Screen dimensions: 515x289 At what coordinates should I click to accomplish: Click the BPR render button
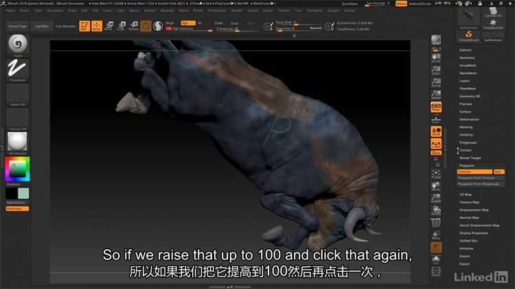(436, 40)
